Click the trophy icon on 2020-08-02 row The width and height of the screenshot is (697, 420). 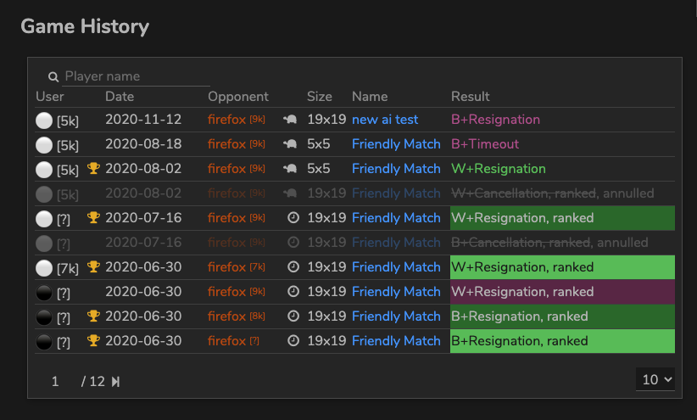coord(94,169)
